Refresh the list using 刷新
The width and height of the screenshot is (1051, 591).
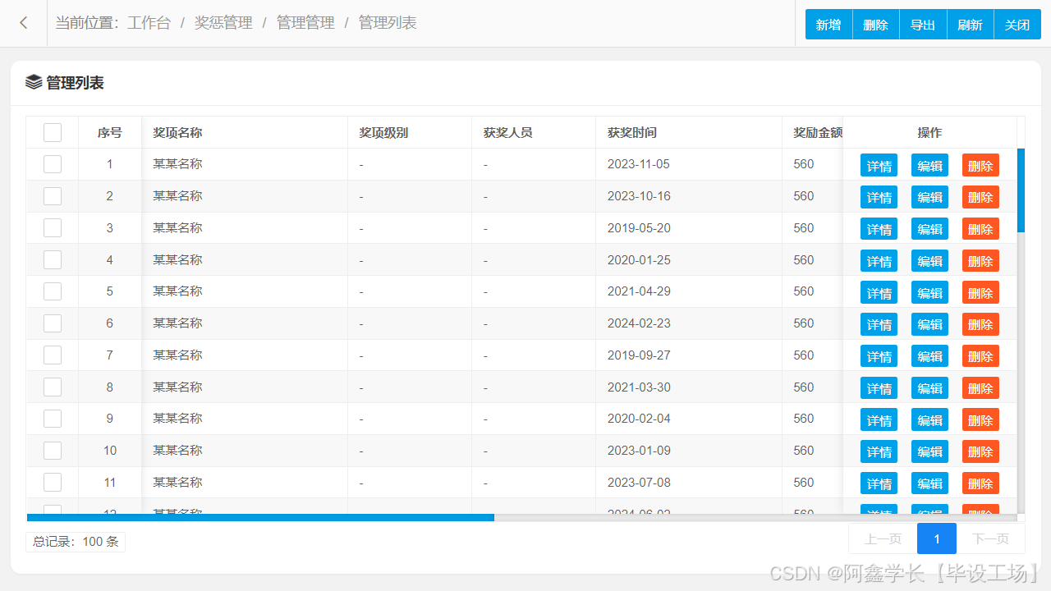(x=970, y=25)
